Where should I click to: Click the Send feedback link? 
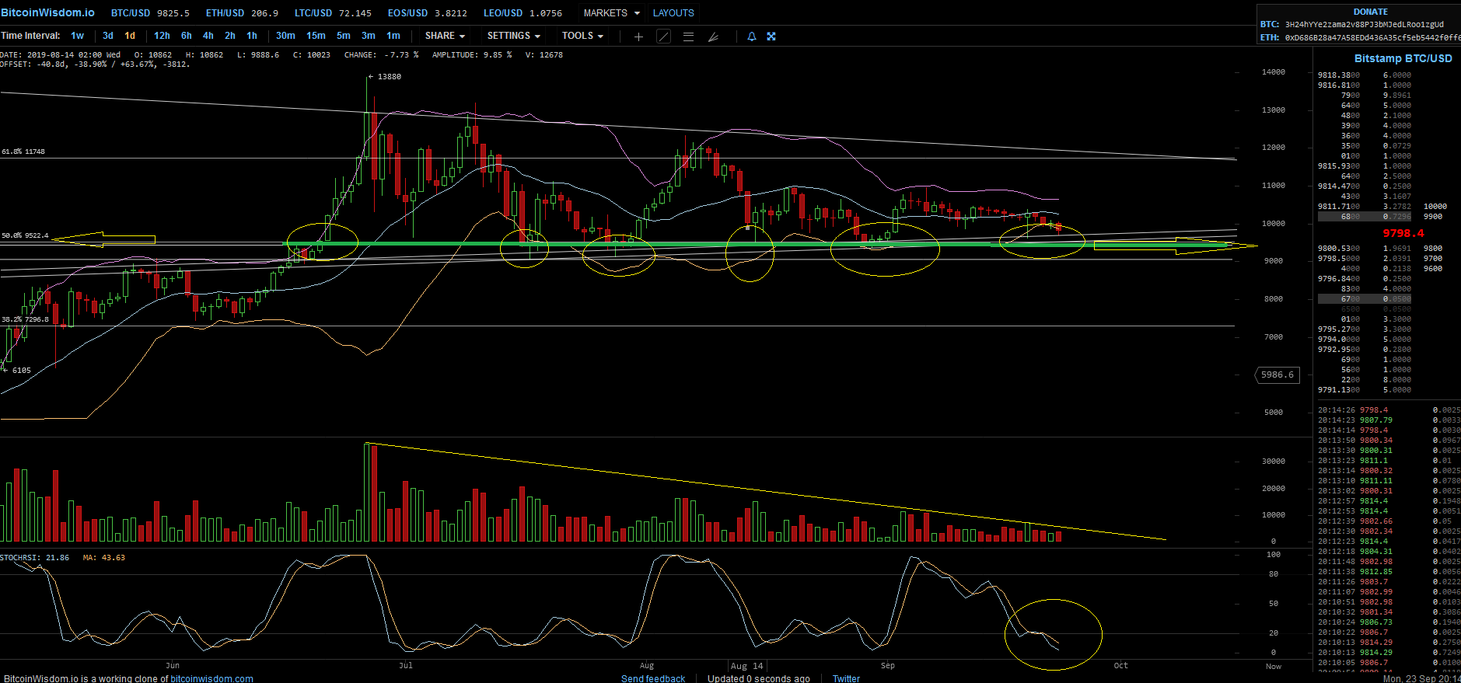[x=653, y=678]
